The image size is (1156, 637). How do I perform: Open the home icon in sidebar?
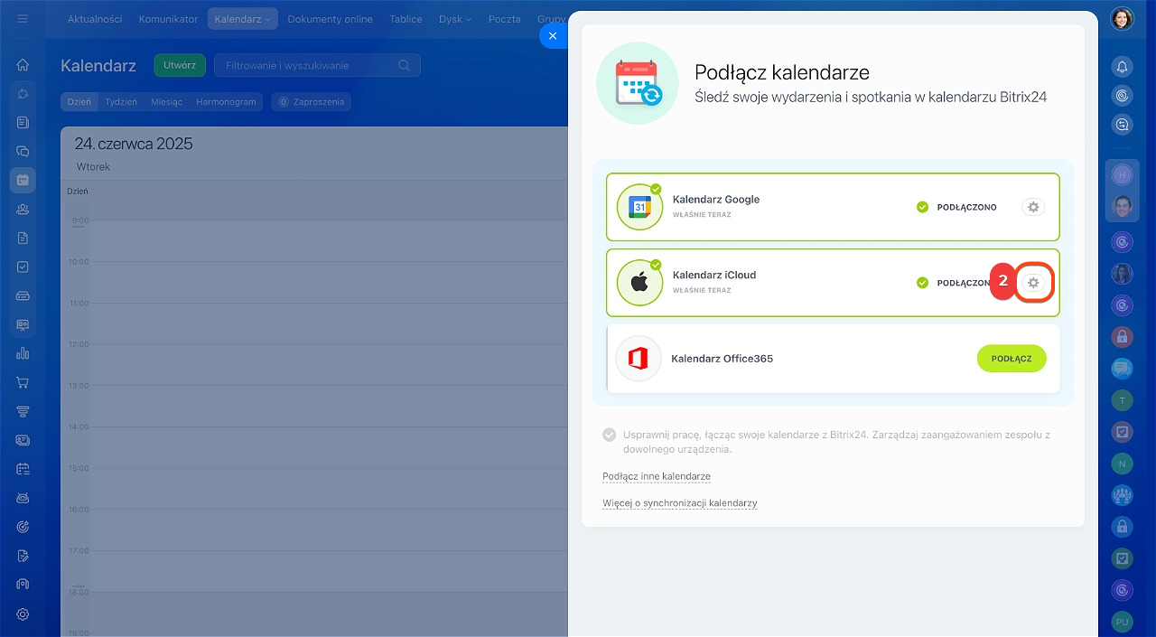pyautogui.click(x=23, y=65)
